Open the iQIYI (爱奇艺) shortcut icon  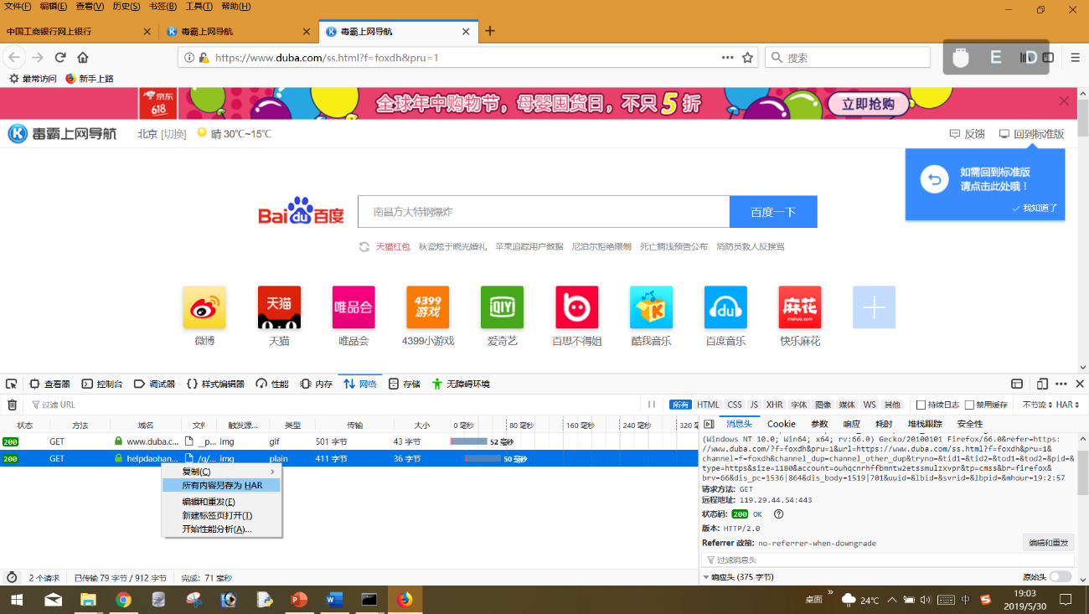(502, 307)
